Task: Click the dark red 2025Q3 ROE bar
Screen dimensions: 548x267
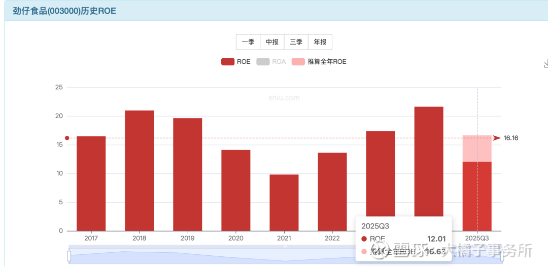Action: click(x=477, y=197)
